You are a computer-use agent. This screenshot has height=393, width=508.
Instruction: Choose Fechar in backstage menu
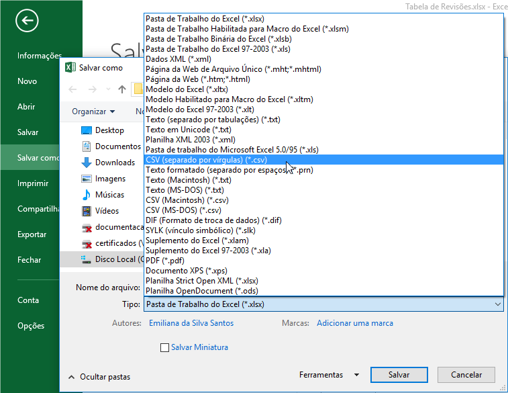[29, 260]
